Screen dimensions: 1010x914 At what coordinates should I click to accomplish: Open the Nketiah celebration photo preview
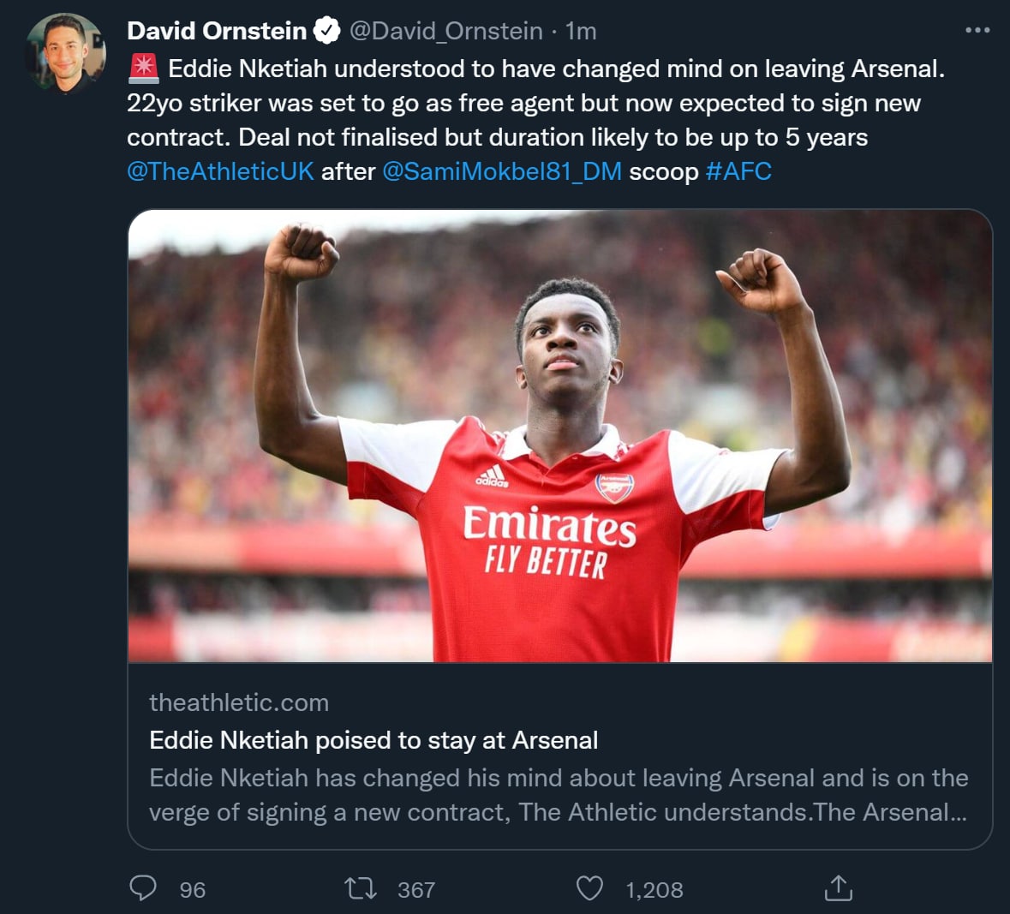559,435
